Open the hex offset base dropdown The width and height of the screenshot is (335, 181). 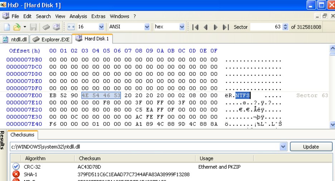tap(182, 27)
